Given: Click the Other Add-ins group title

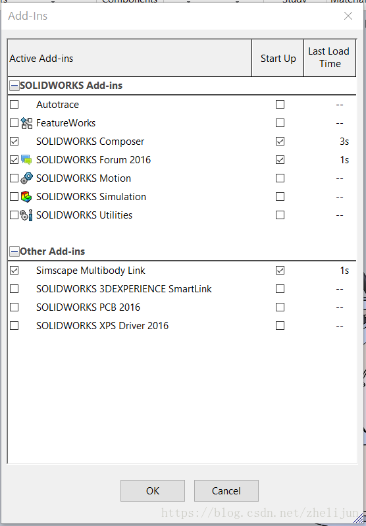Looking at the screenshot, I should 53,251.
